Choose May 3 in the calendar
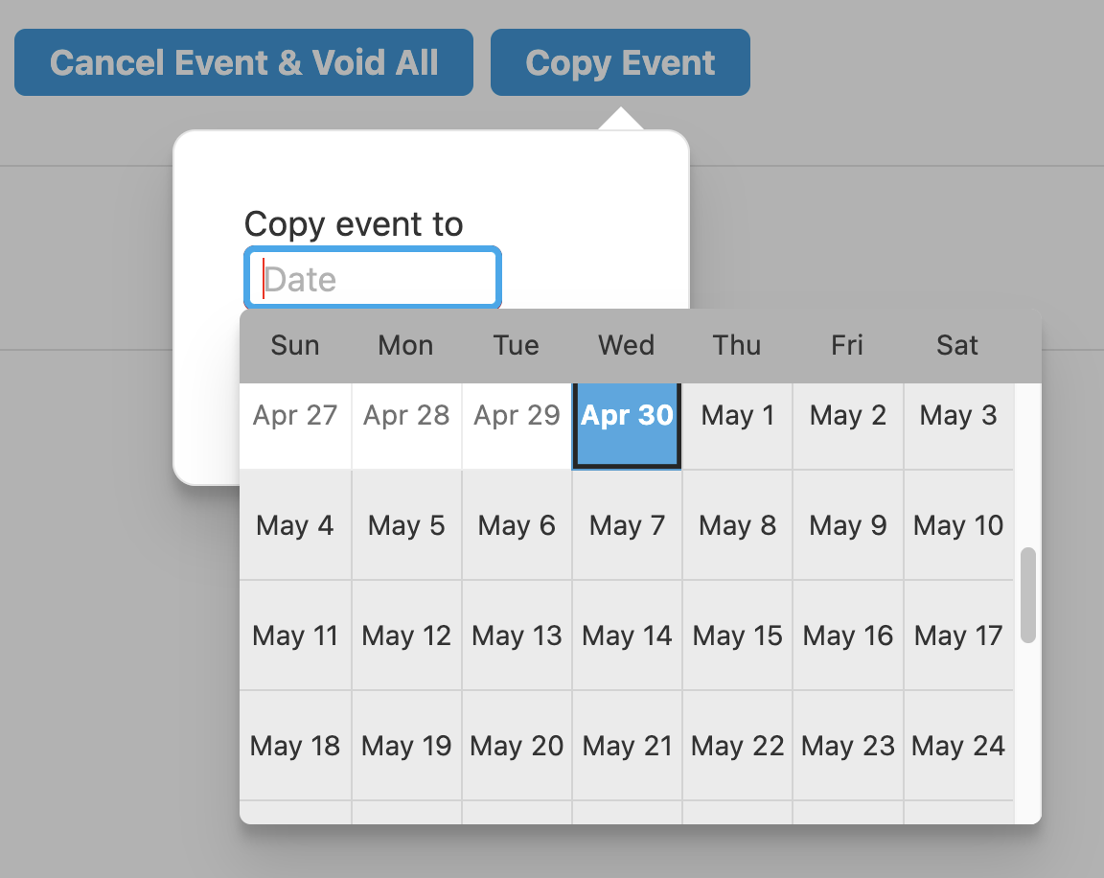 pyautogui.click(x=958, y=416)
